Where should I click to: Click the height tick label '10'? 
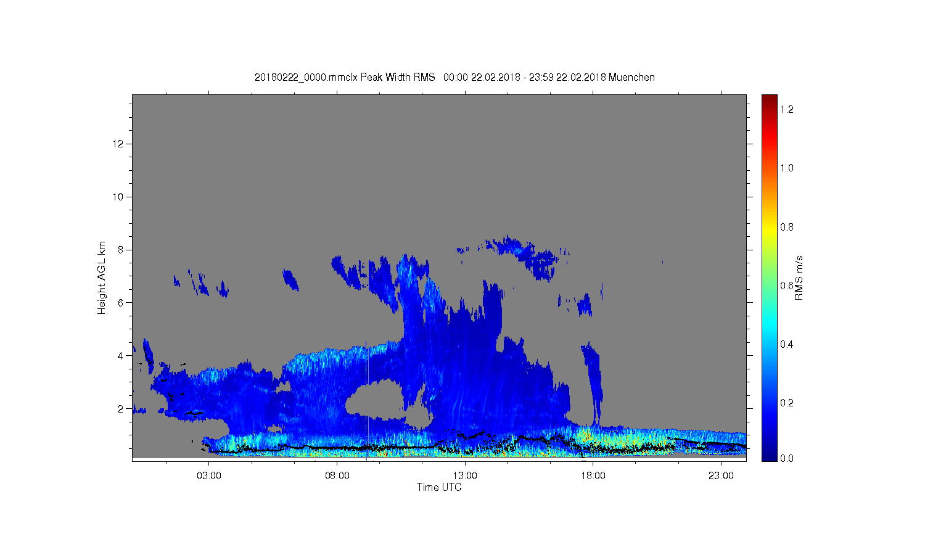(x=118, y=197)
